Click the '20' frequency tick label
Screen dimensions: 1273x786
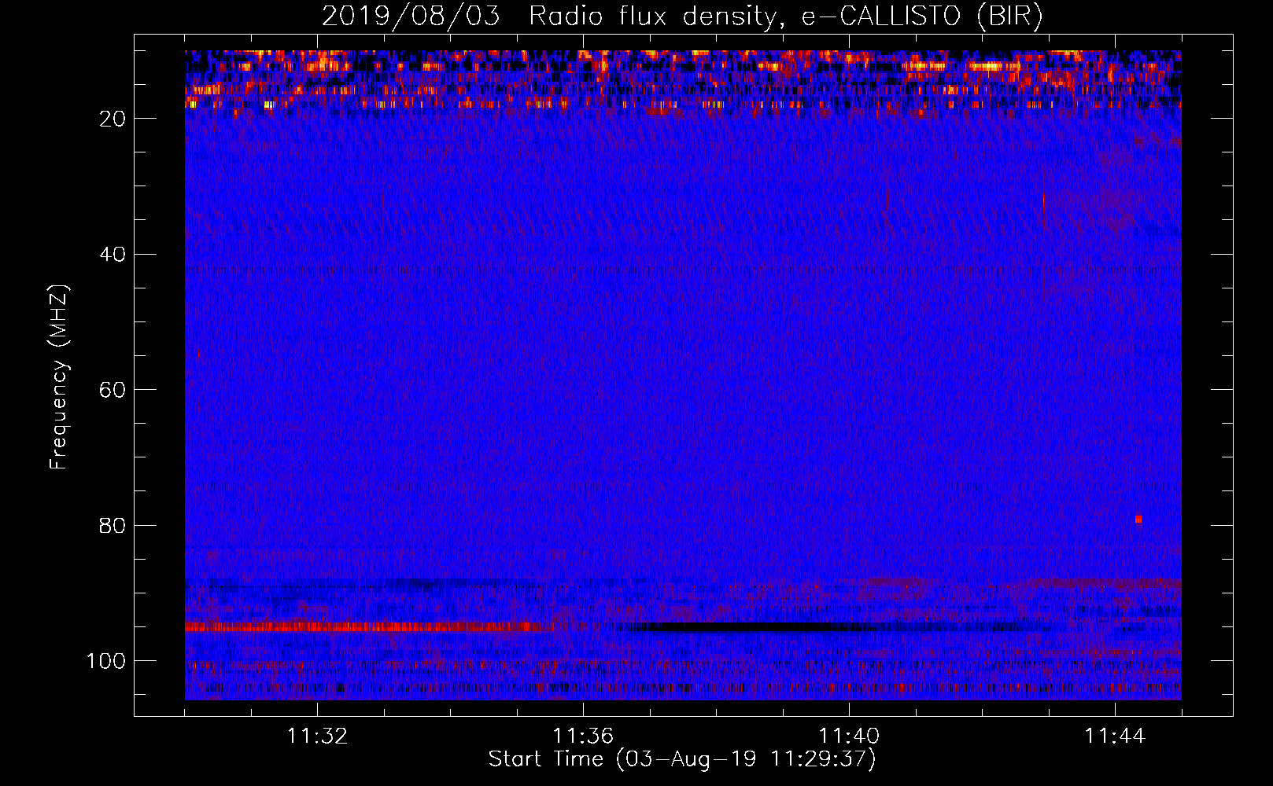point(113,119)
